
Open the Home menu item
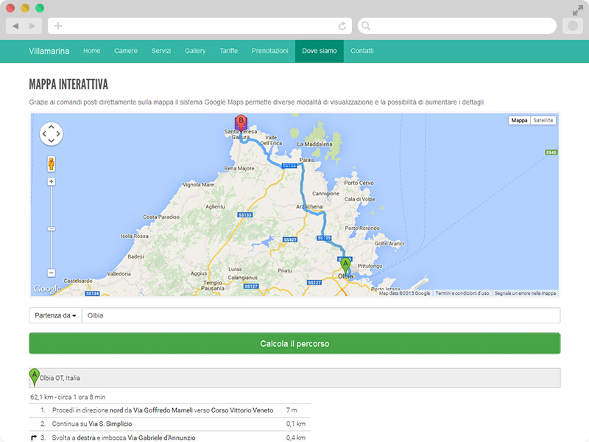click(91, 51)
